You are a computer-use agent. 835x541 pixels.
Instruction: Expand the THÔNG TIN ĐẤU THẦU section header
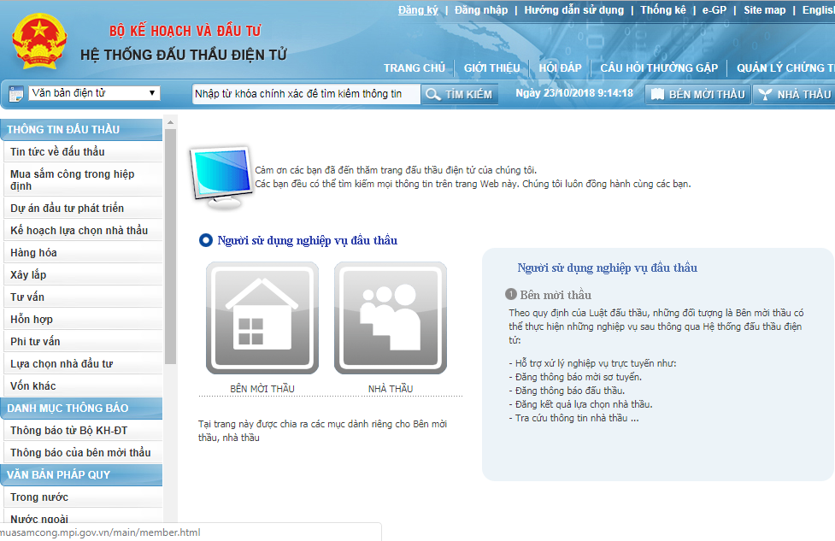pos(81,129)
